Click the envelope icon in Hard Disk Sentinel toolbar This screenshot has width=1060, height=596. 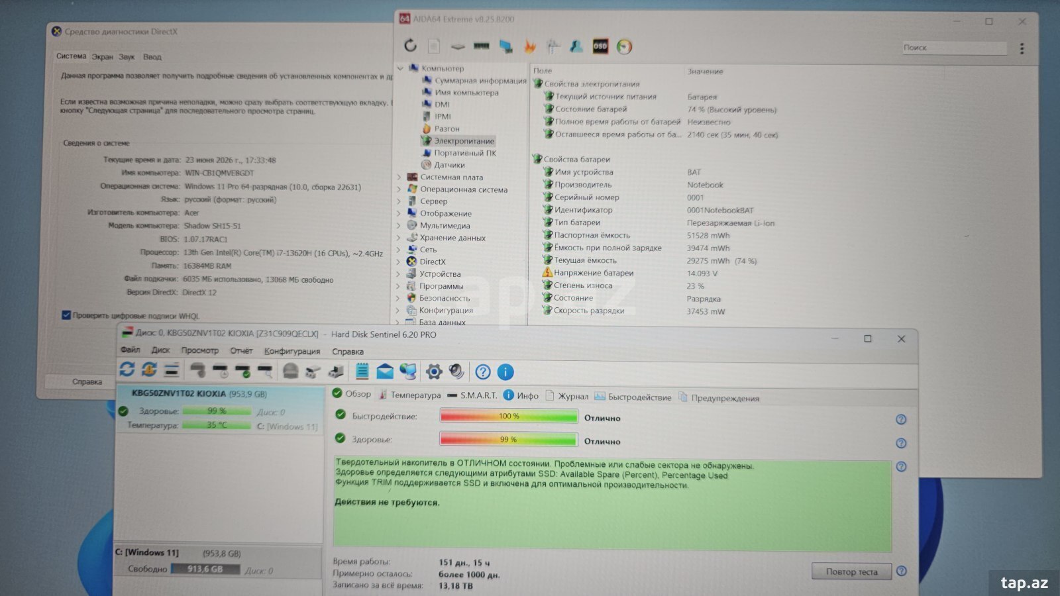tap(385, 372)
